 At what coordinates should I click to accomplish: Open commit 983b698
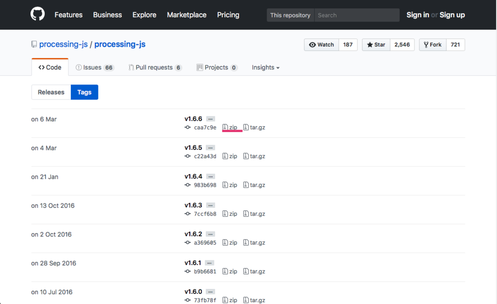click(205, 185)
